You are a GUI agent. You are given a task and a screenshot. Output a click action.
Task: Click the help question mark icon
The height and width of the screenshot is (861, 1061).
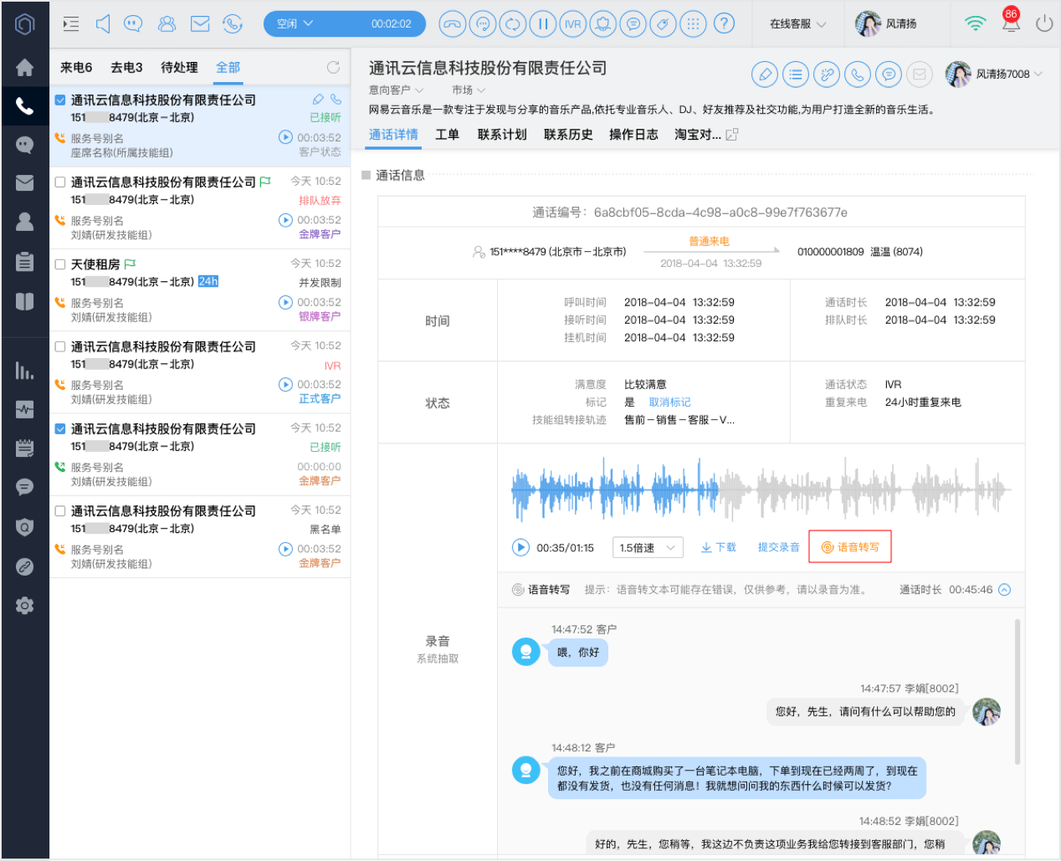click(724, 24)
